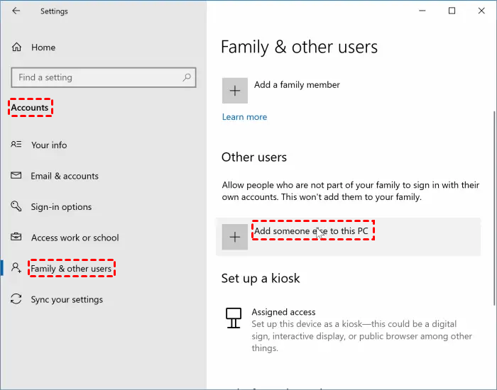Focus the Find a setting search box
This screenshot has width=497, height=390.
pos(96,77)
